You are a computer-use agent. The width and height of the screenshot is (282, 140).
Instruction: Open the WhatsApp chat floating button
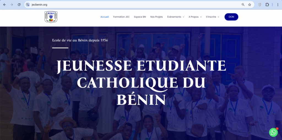273,132
